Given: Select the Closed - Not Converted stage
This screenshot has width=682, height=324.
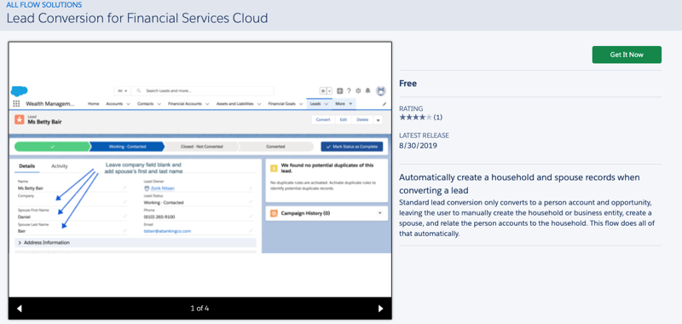Looking at the screenshot, I should (x=201, y=147).
